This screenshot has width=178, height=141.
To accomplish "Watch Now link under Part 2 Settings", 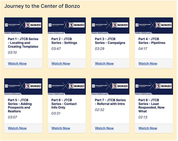I will click(61, 63).
